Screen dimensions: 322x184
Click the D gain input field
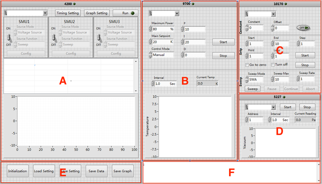click(x=195, y=55)
